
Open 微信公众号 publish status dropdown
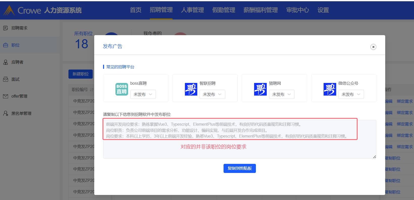(351, 94)
